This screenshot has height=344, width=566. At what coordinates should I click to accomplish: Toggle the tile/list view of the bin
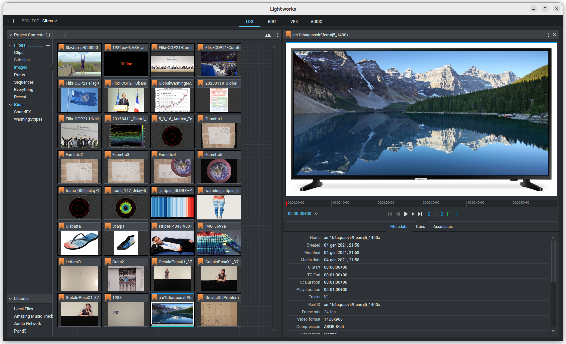click(268, 35)
